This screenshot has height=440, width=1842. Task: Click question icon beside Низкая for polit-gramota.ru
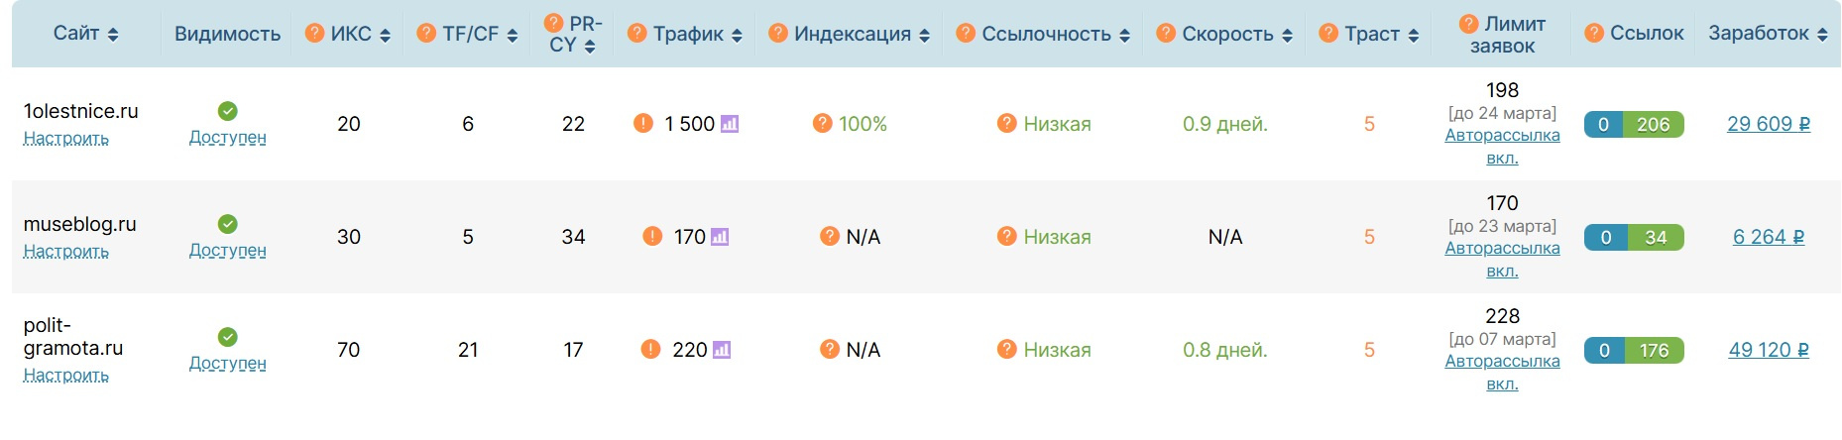pyautogui.click(x=1006, y=349)
